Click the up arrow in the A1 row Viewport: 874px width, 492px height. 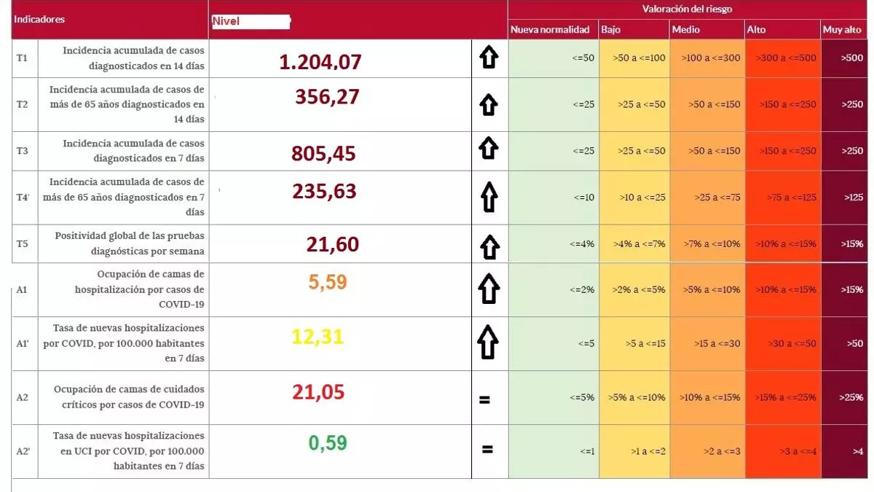click(489, 289)
